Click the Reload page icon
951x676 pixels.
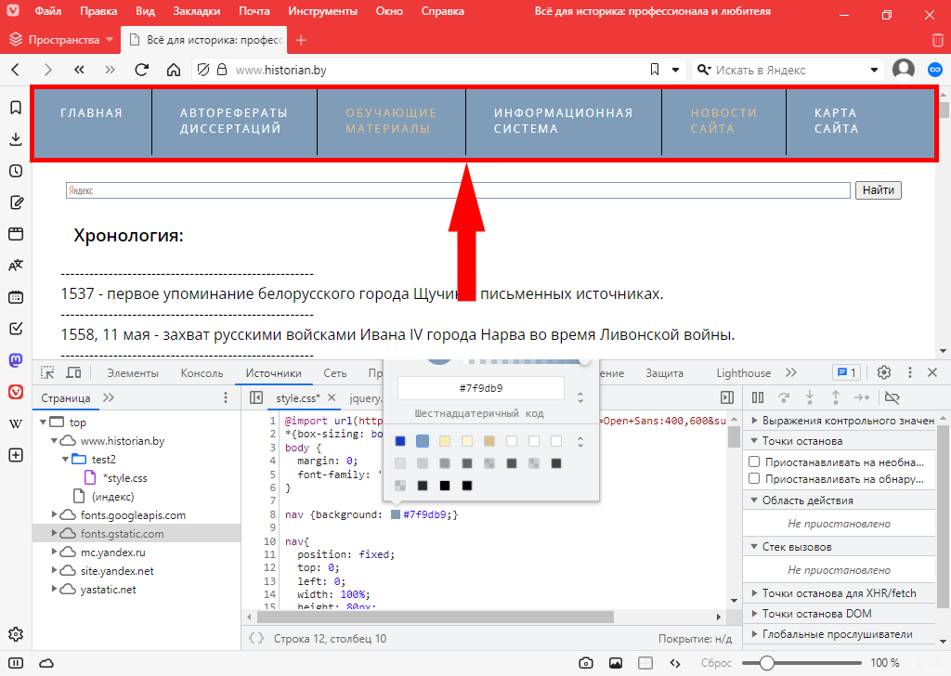[142, 70]
